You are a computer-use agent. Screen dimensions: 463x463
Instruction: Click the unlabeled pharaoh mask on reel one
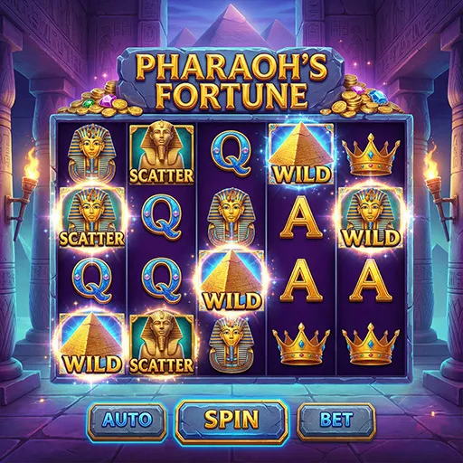tap(91, 154)
